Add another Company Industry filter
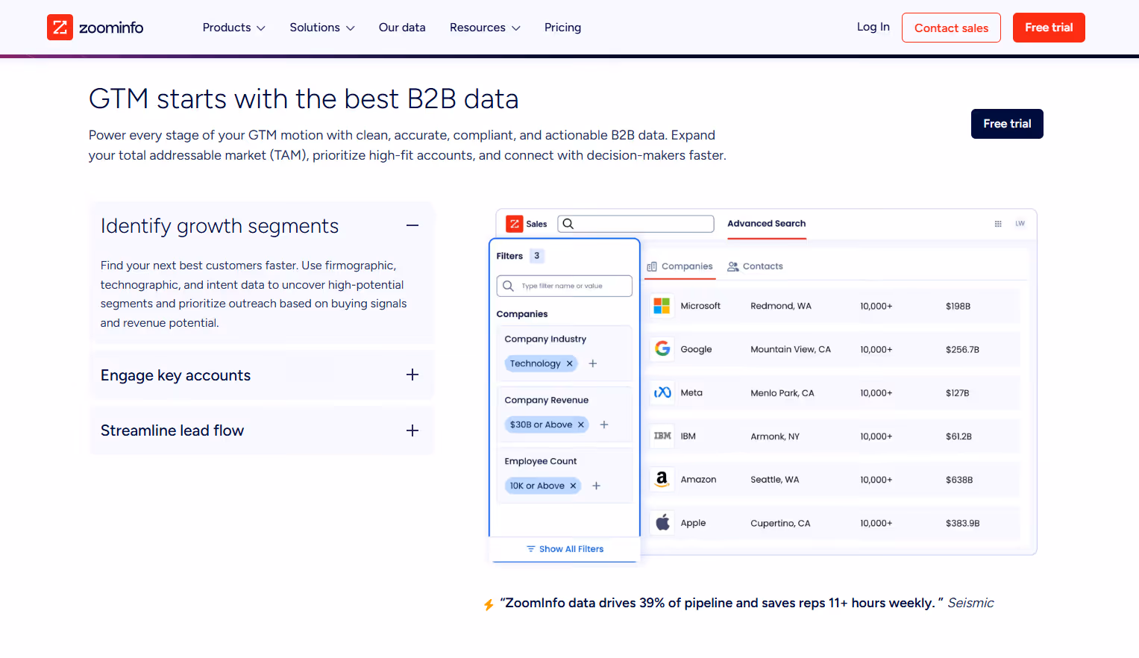The width and height of the screenshot is (1139, 658). click(x=593, y=363)
